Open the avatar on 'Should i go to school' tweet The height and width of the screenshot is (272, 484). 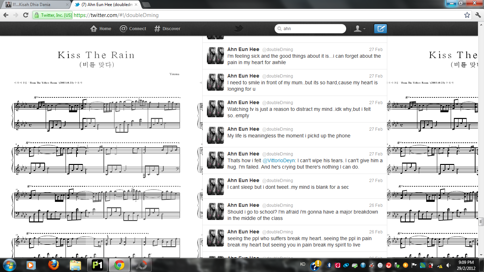point(215,211)
